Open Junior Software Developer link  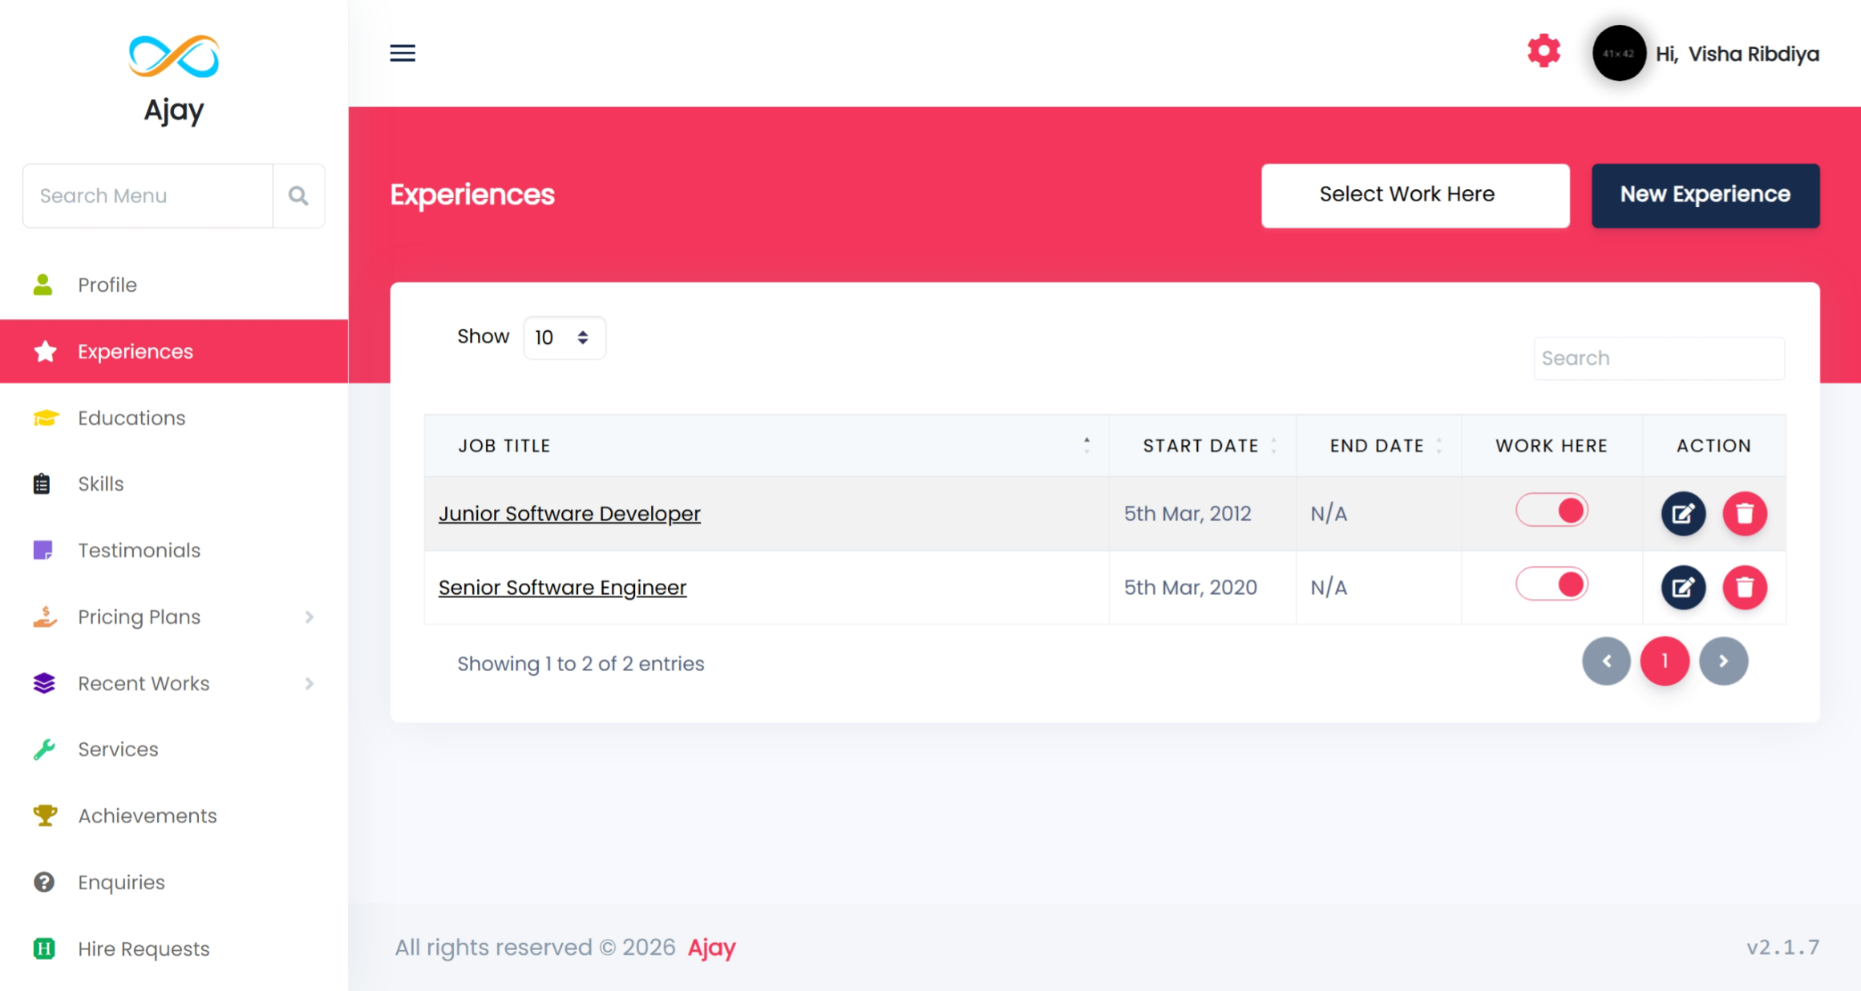click(569, 513)
